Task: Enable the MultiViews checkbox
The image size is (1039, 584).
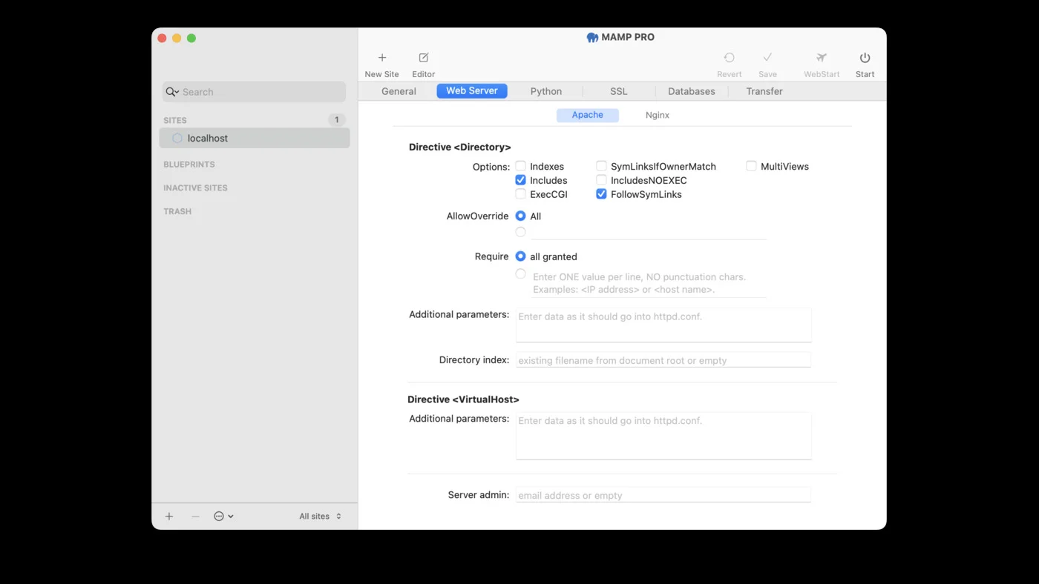Action: tap(752, 167)
